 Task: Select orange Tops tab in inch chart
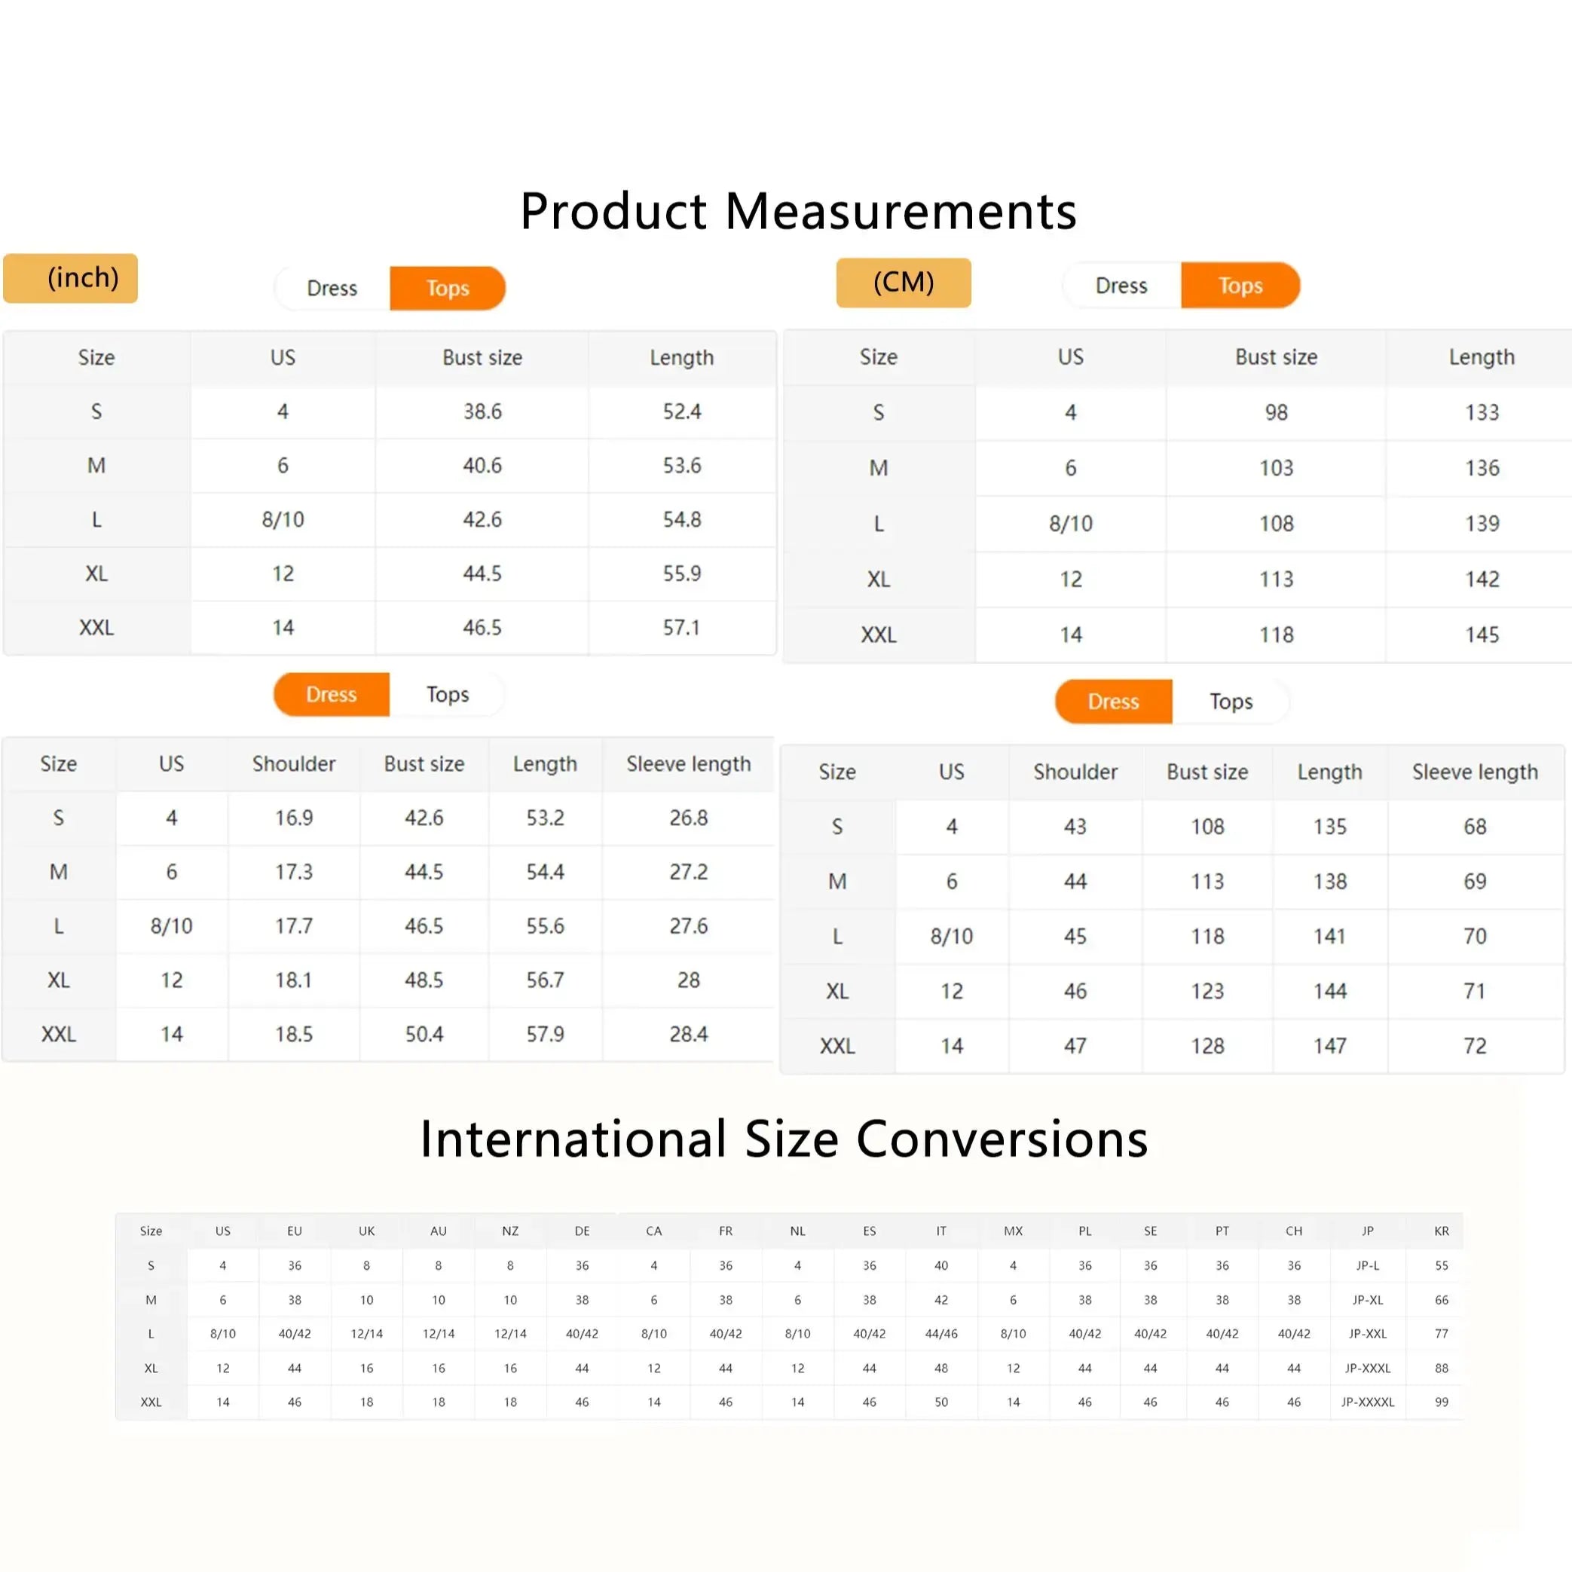[x=448, y=288]
